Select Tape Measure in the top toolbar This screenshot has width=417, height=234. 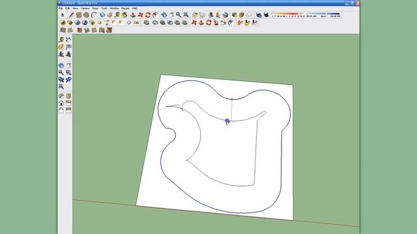pos(117,15)
